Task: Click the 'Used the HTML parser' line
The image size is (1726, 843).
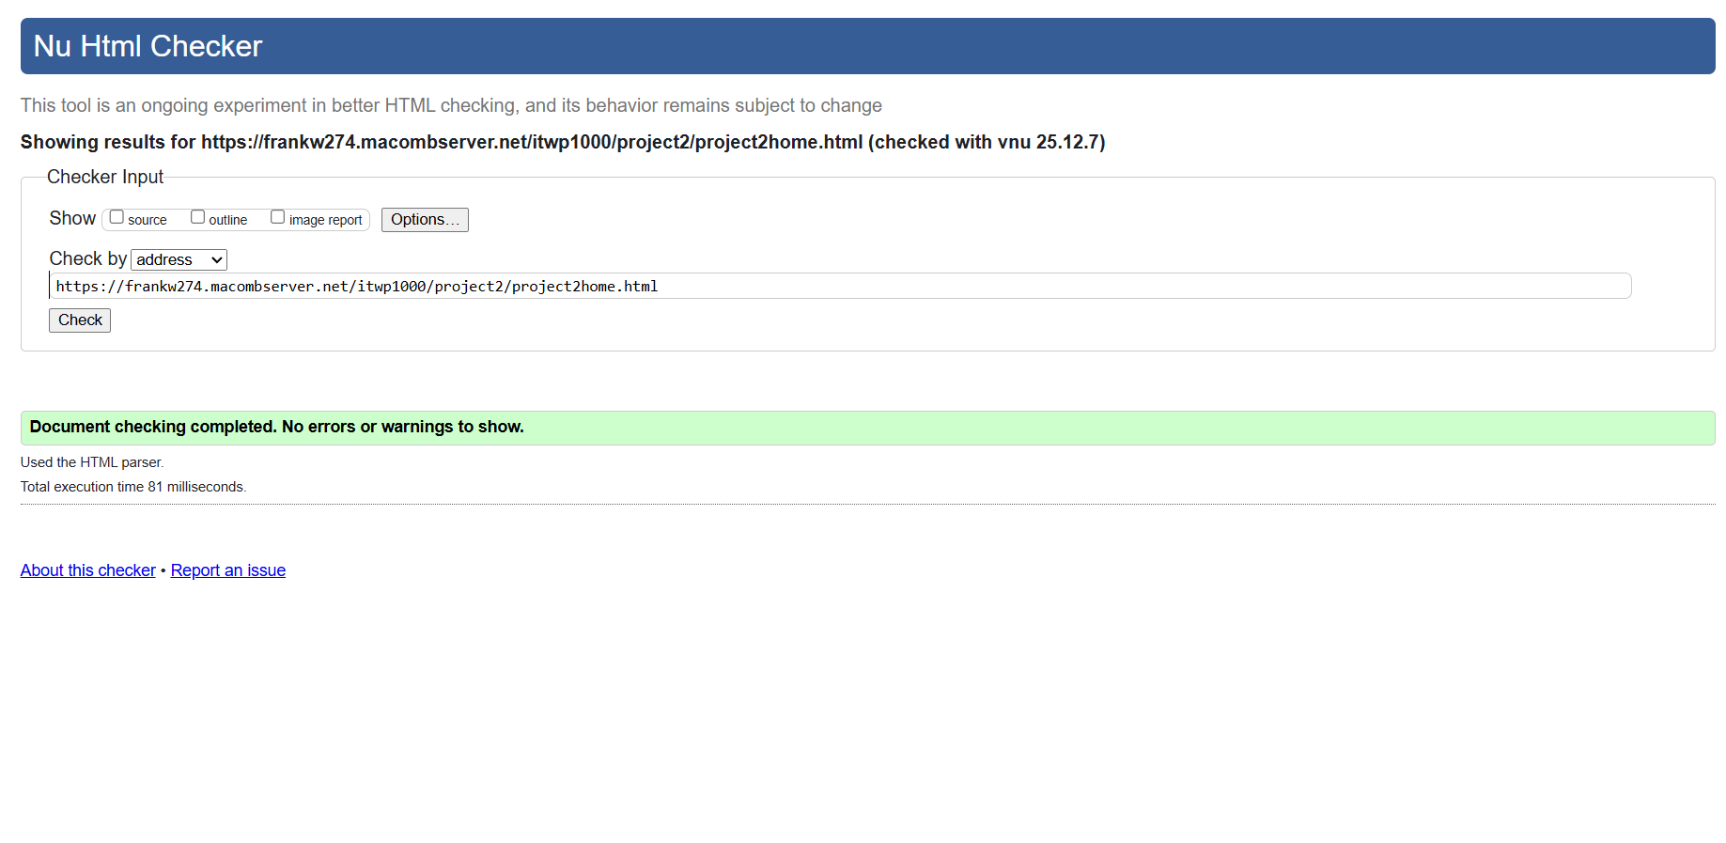Action: point(92,462)
